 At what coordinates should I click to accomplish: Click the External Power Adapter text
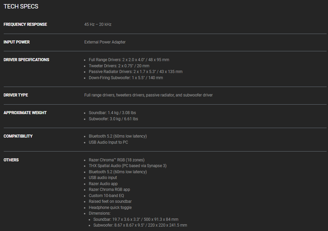[x=105, y=42]
